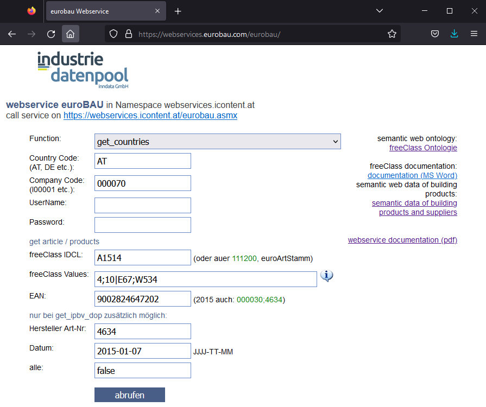486x407 pixels.
Task: View site security padlock info
Action: coord(129,34)
